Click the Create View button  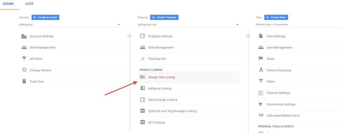tap(276, 17)
